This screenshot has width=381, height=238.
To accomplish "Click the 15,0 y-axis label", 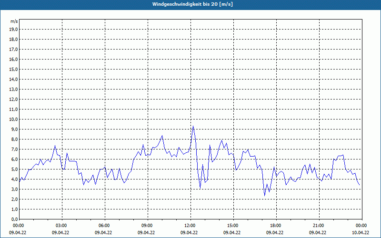I will coord(14,69).
